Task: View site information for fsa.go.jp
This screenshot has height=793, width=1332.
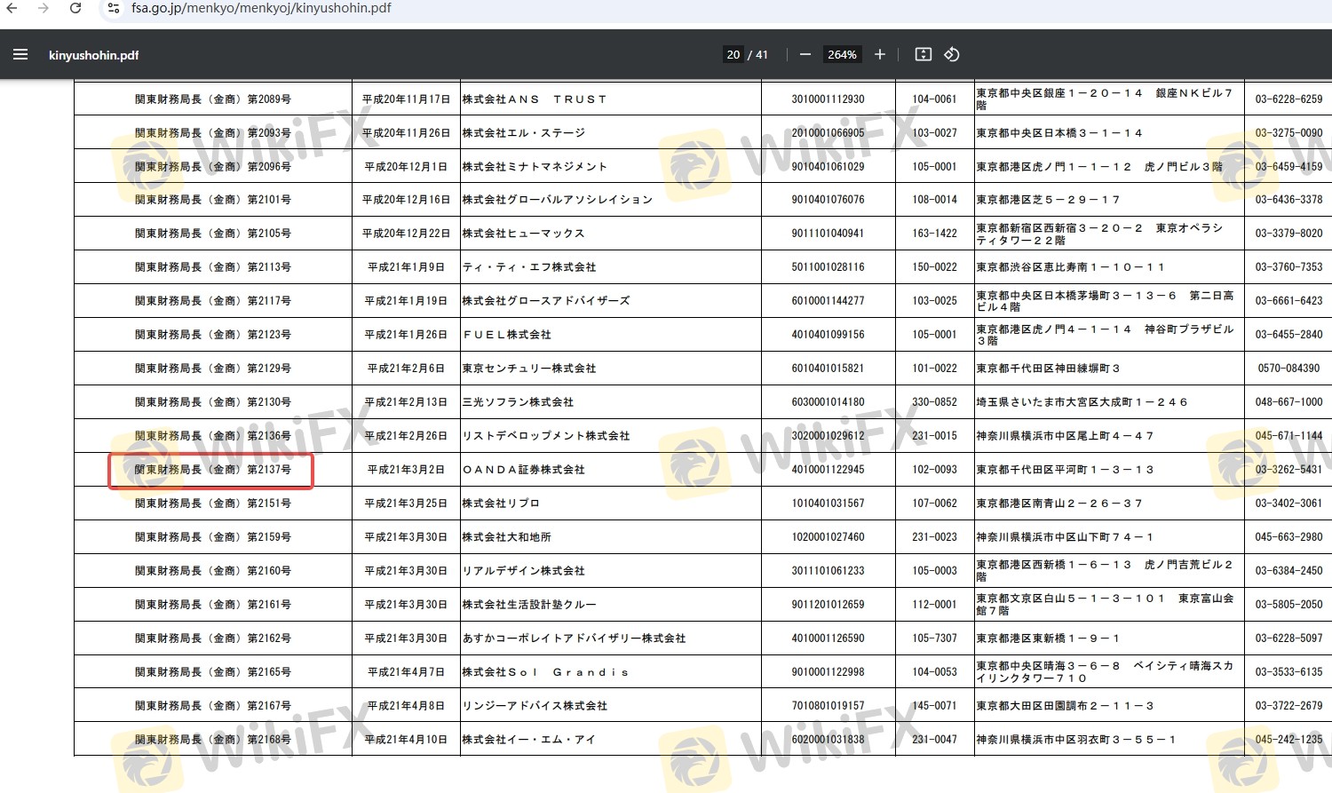Action: coord(113,8)
